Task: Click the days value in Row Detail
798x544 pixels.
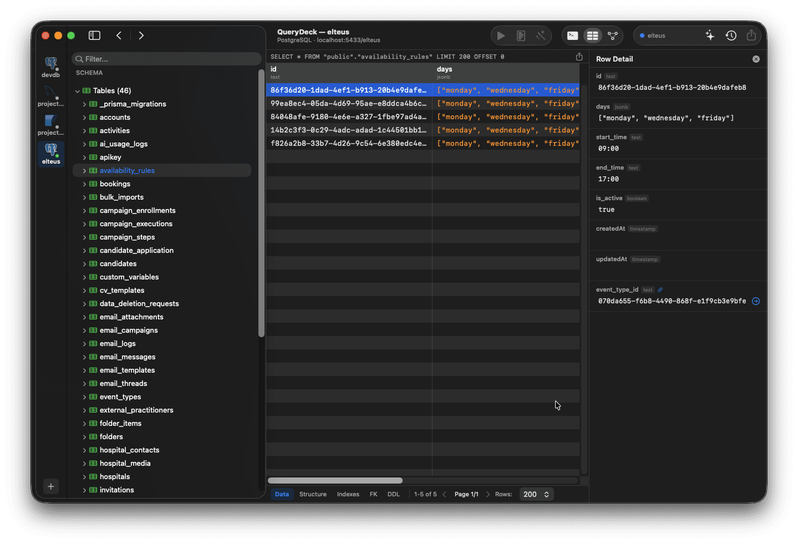Action: [x=666, y=118]
